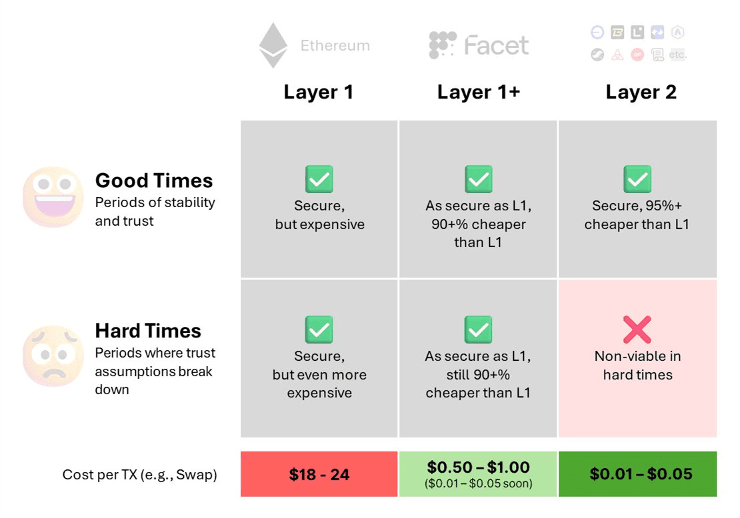Click the zkSync arrows logo
Image resolution: width=740 pixels, height=518 pixels.
[x=658, y=33]
